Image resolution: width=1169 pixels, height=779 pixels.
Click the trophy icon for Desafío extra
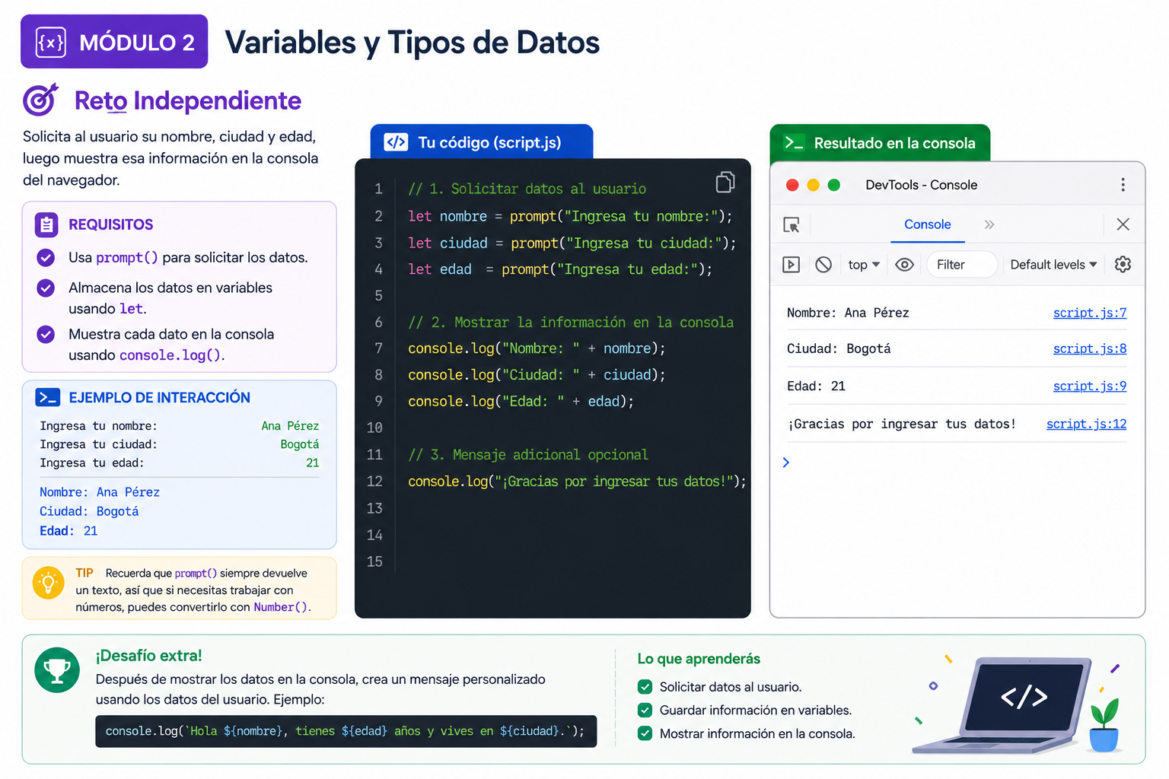(57, 670)
